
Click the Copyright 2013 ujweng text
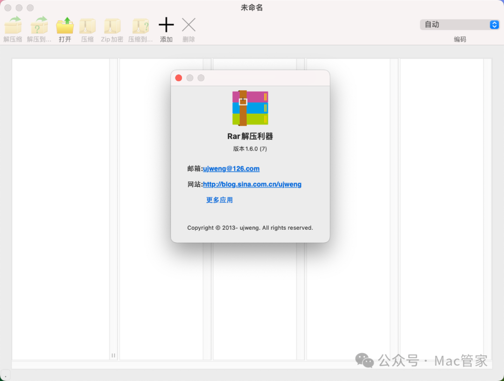coord(250,228)
